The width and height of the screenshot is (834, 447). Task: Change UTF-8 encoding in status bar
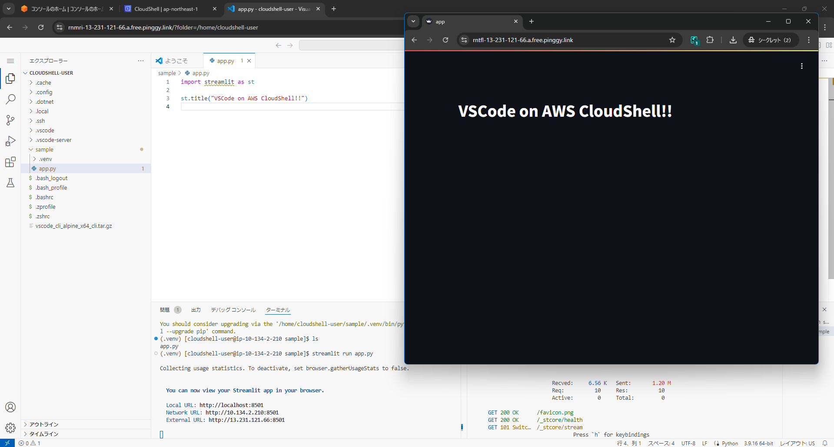(x=688, y=443)
